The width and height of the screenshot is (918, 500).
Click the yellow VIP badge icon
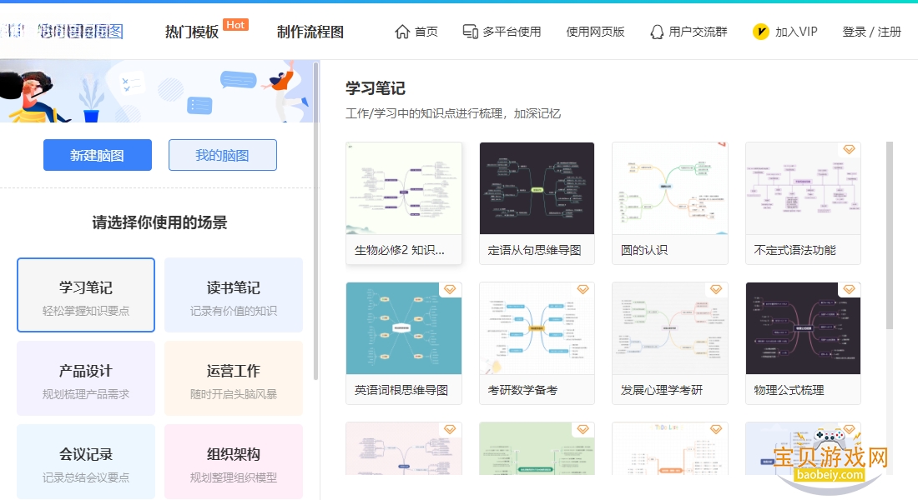point(760,32)
